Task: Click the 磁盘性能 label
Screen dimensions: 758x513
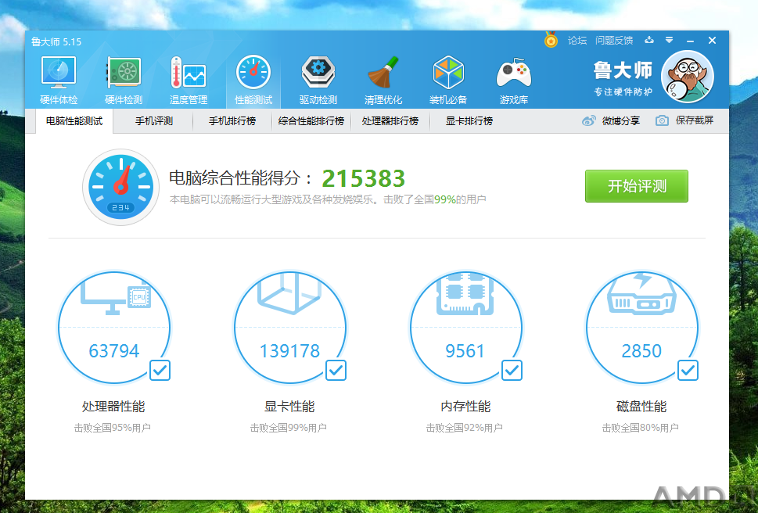Action: point(641,407)
